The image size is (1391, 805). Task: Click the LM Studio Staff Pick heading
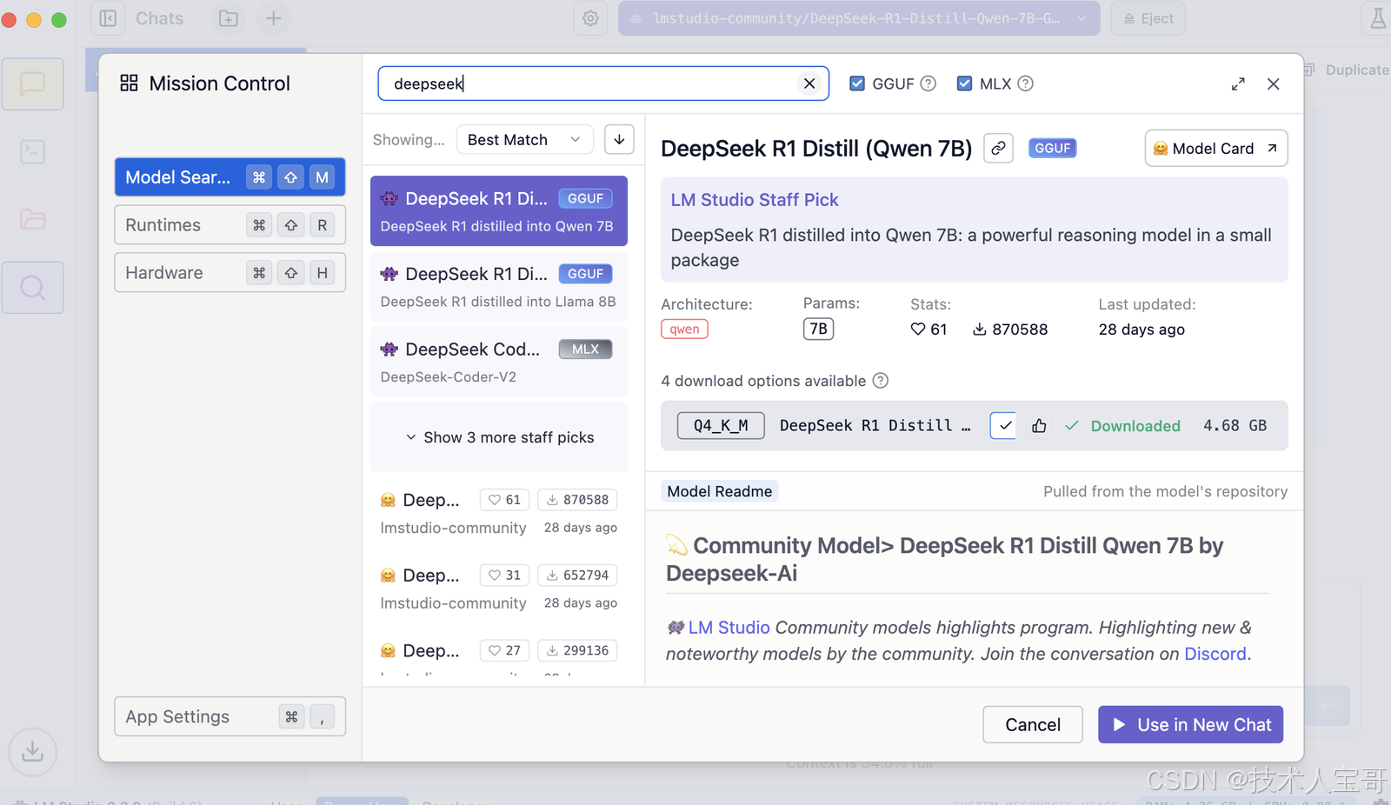(x=755, y=200)
